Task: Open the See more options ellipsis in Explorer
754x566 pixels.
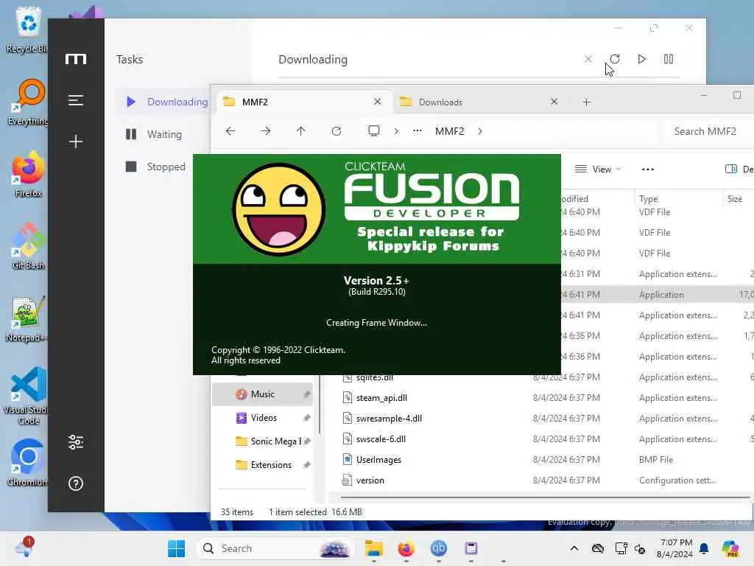Action: pos(648,169)
